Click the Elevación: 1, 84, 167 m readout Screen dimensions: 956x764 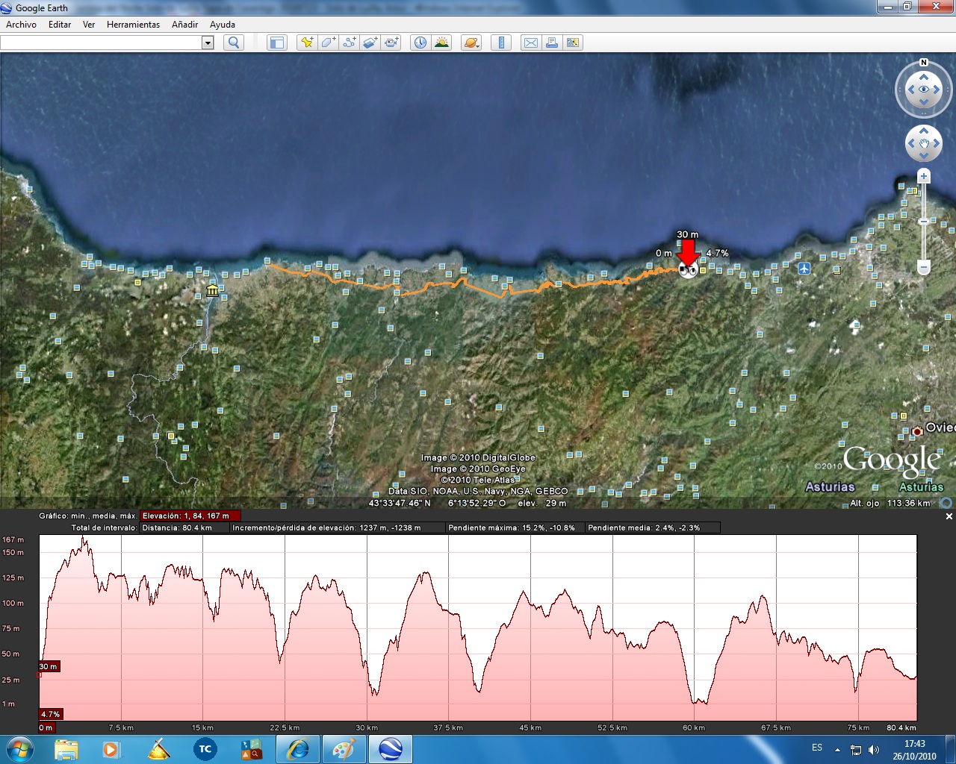tap(190, 516)
